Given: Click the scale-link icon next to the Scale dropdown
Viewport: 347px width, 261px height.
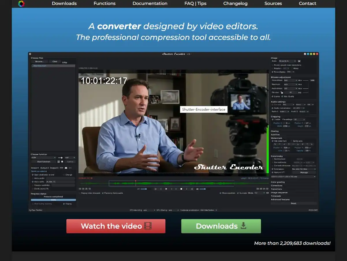Looking at the screenshot, I should tap(299, 61).
